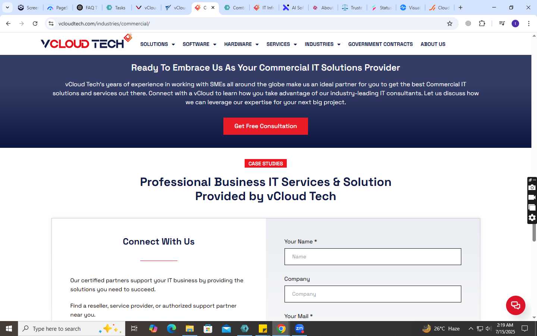Screen dimensions: 537x336
Task: Open Zoom from the taskbar
Action: pos(299,329)
